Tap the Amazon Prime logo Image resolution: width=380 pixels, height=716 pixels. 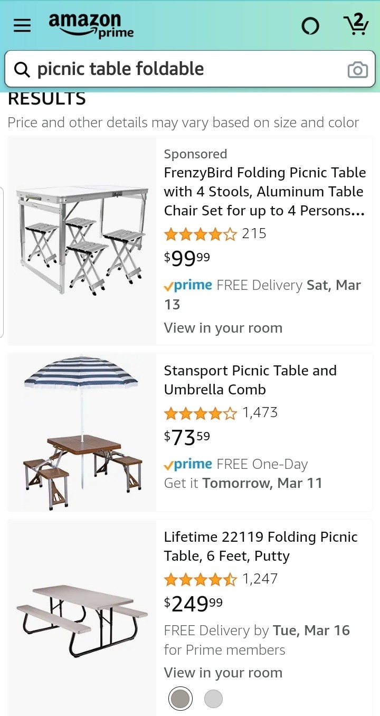(91, 25)
